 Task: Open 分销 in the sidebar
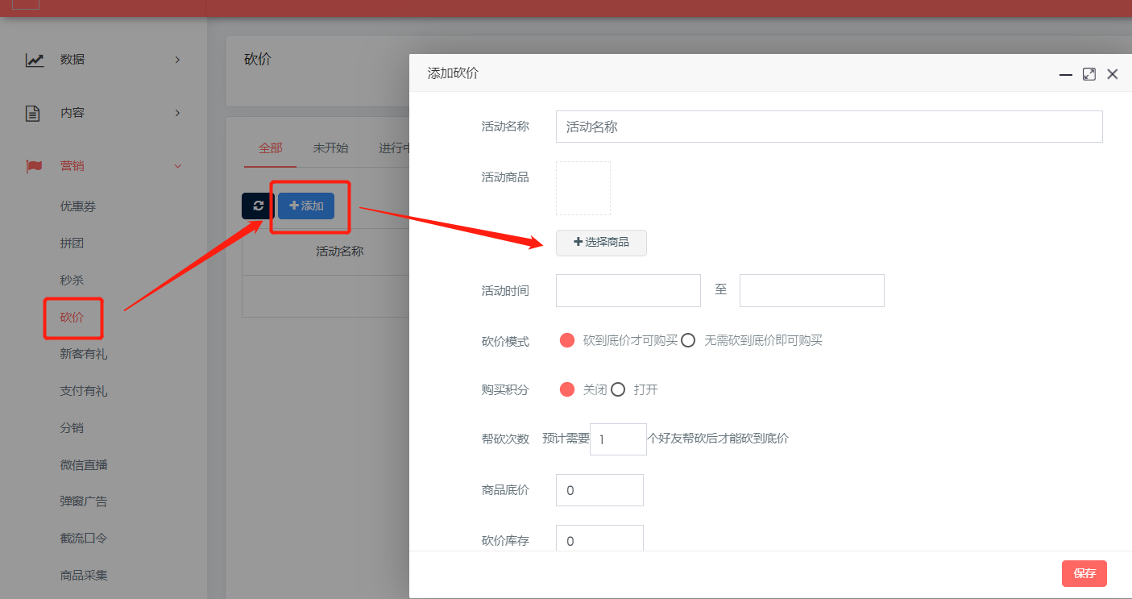point(72,428)
